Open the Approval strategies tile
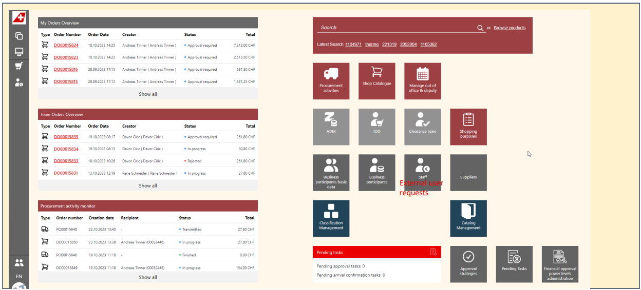This screenshot has height=290, width=641. pyautogui.click(x=468, y=264)
